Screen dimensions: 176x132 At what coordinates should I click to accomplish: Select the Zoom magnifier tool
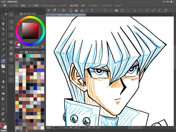pyautogui.click(x=3, y=19)
